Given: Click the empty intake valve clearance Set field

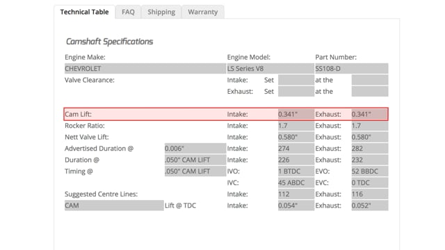Looking at the screenshot, I should point(296,80).
